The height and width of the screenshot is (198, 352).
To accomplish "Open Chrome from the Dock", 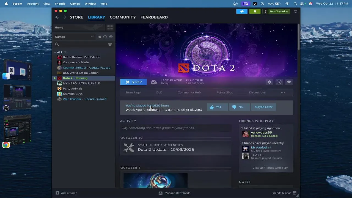I will [6, 145].
